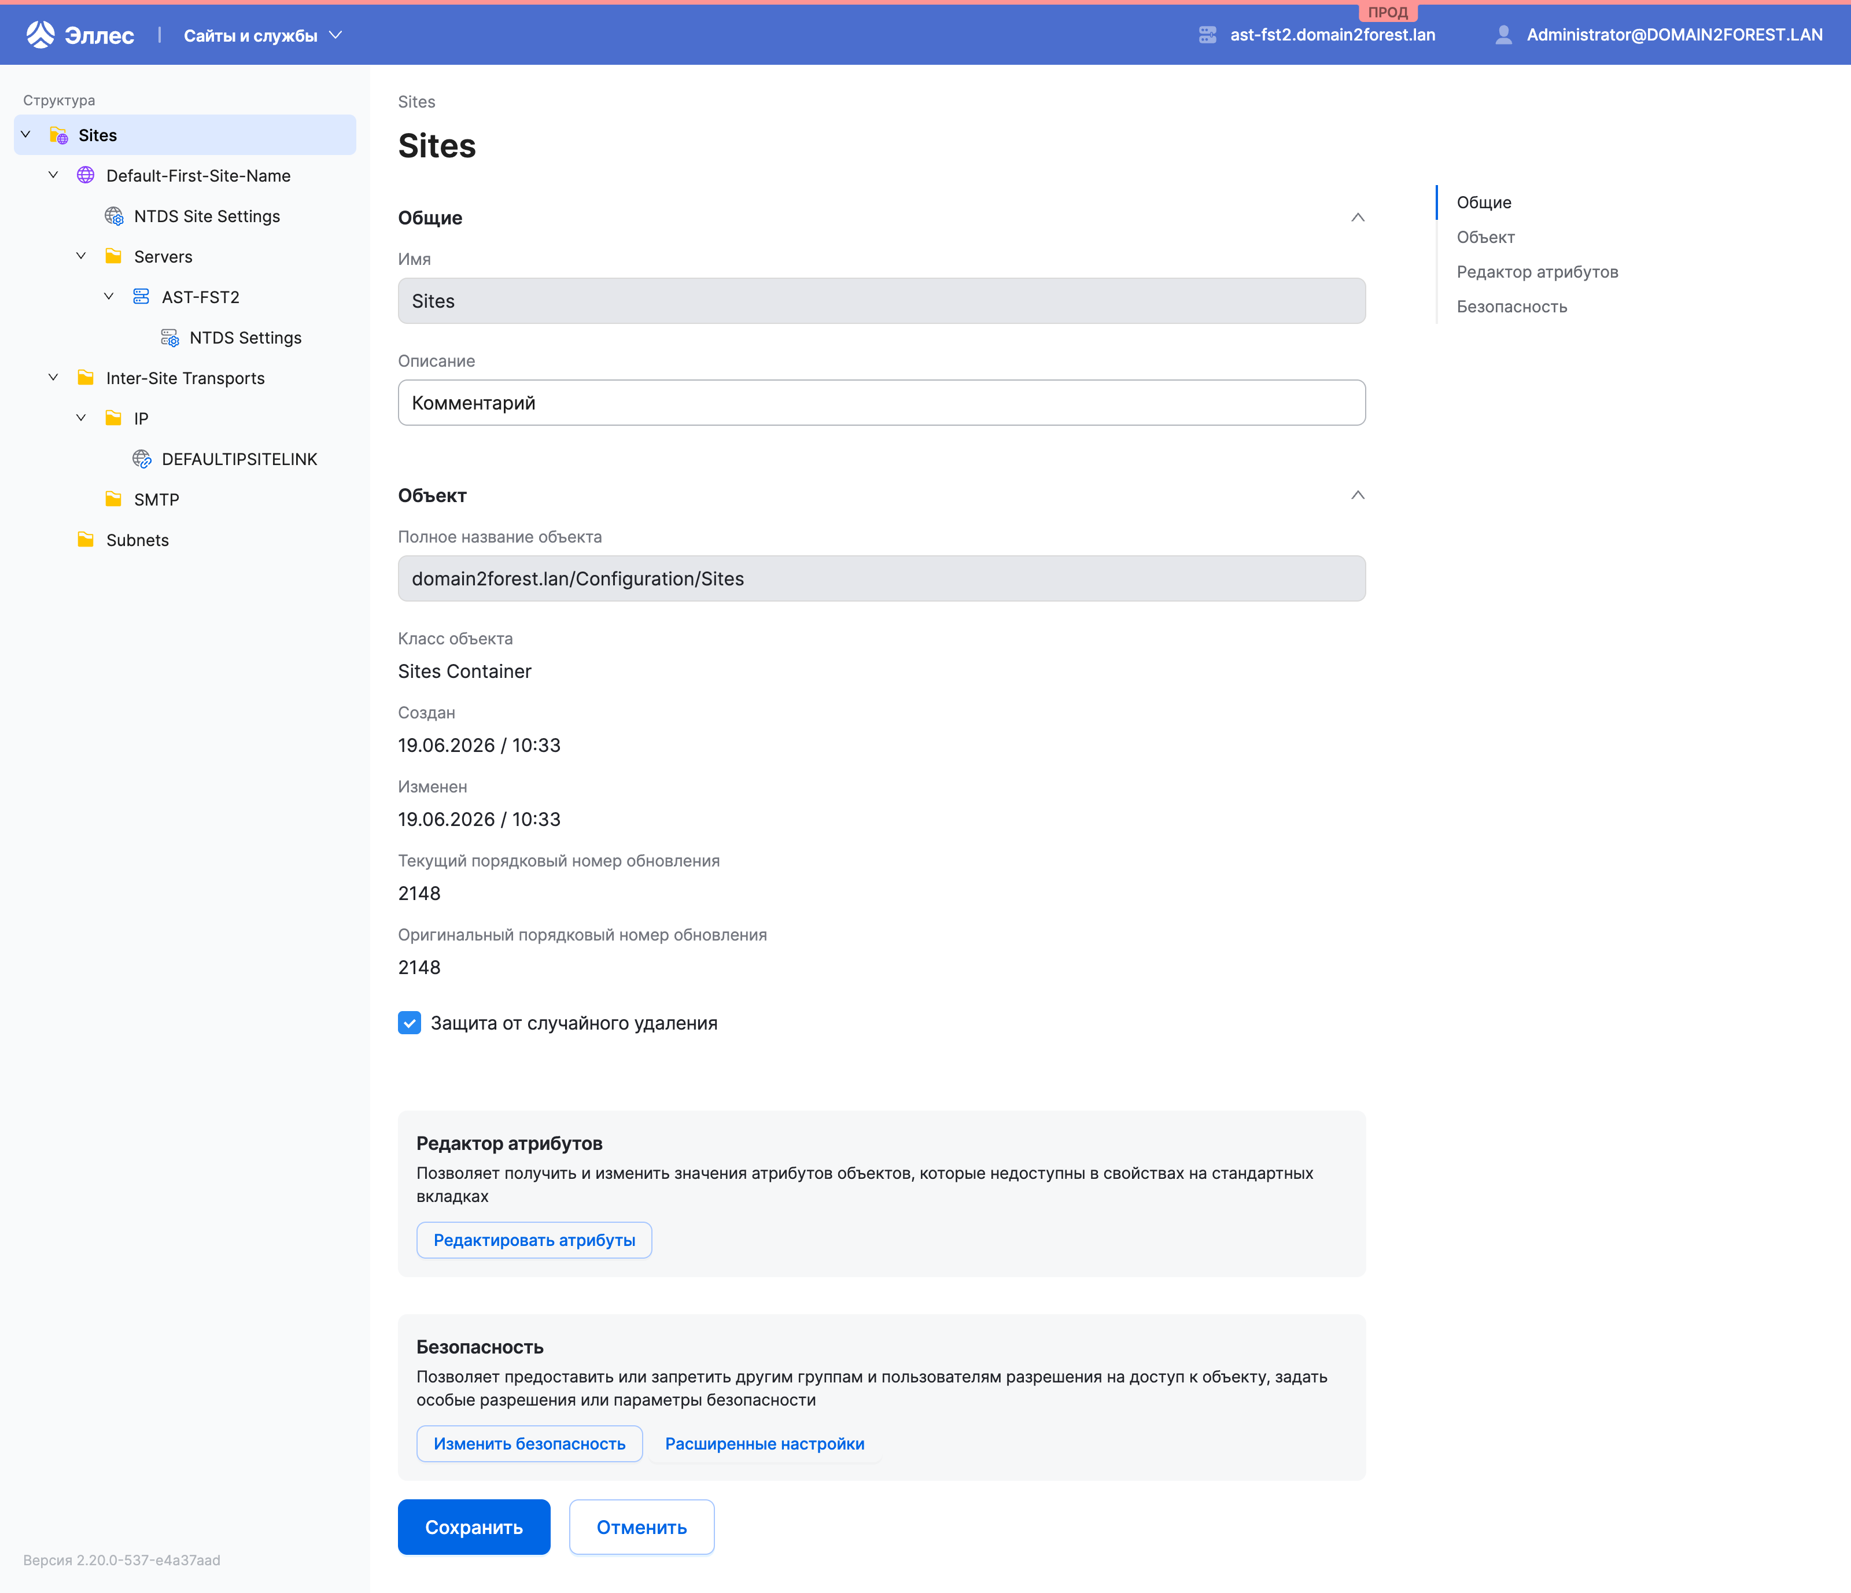Image resolution: width=1851 pixels, height=1593 pixels.
Task: Click the Сохранить button
Action: coord(474,1528)
